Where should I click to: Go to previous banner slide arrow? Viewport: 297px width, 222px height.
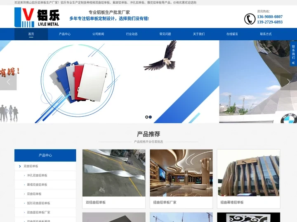[x=8, y=82]
